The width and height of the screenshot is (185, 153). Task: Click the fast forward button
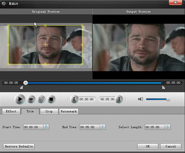[x=31, y=99]
